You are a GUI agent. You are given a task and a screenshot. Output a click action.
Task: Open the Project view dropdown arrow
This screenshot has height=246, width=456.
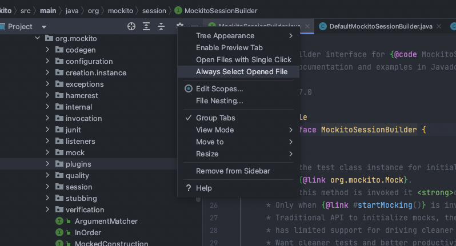[x=44, y=27]
